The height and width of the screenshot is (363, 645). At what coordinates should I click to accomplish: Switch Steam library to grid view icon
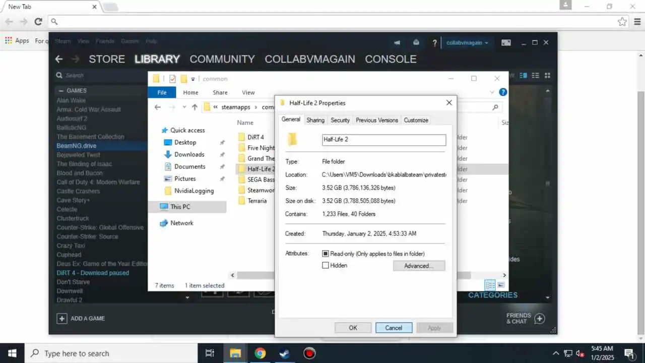tap(547, 76)
